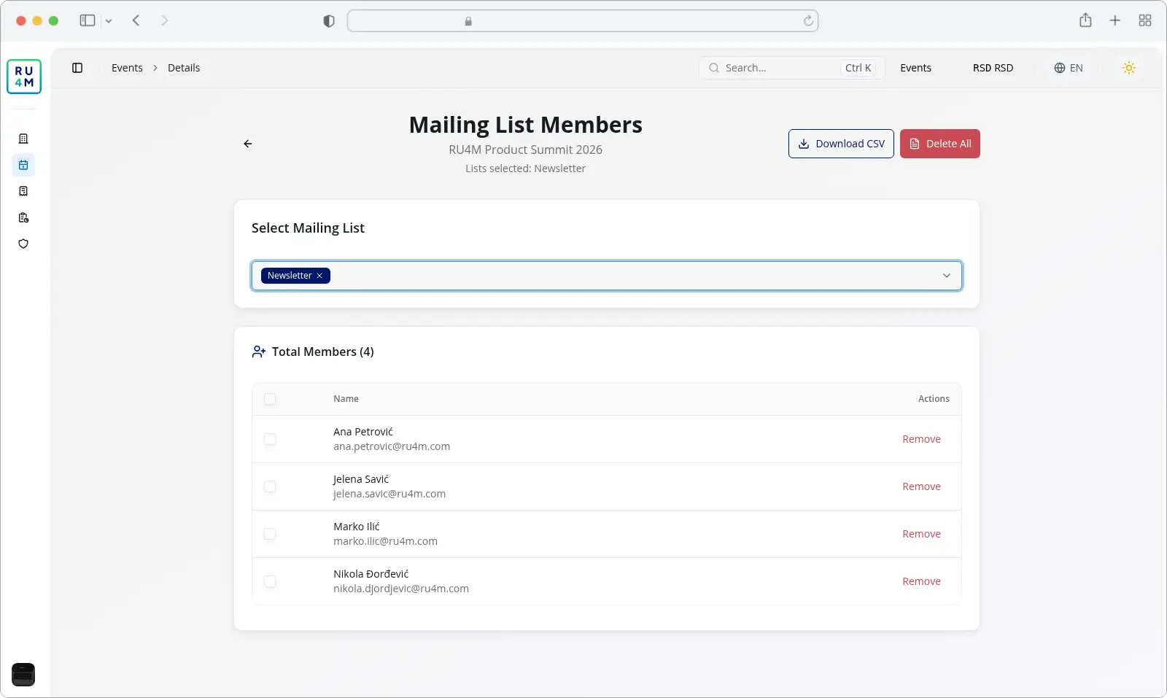The height and width of the screenshot is (698, 1167).
Task: Select the calendar events sidebar icon
Action: point(23,165)
